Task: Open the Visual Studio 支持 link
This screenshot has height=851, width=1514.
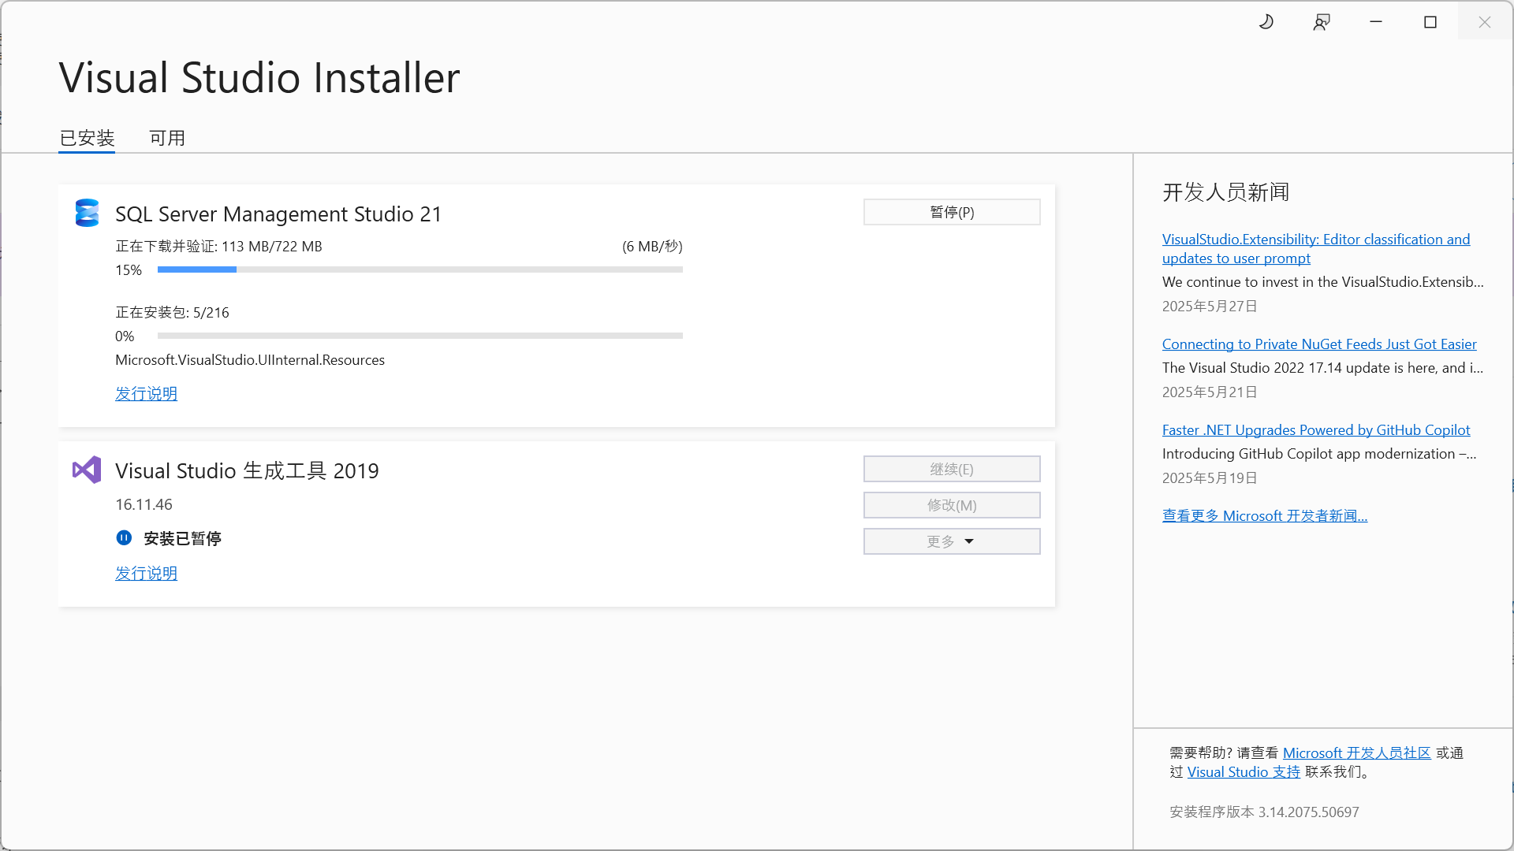Action: 1243,771
